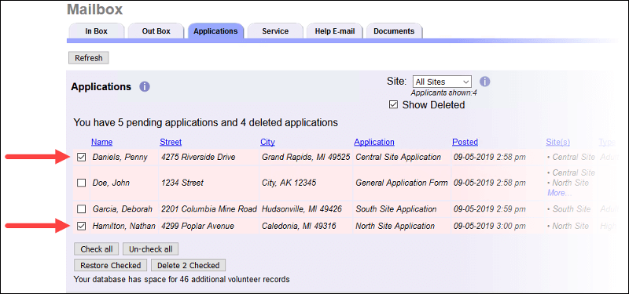Click the General Application Form cell
The width and height of the screenshot is (629, 294).
pos(402,183)
